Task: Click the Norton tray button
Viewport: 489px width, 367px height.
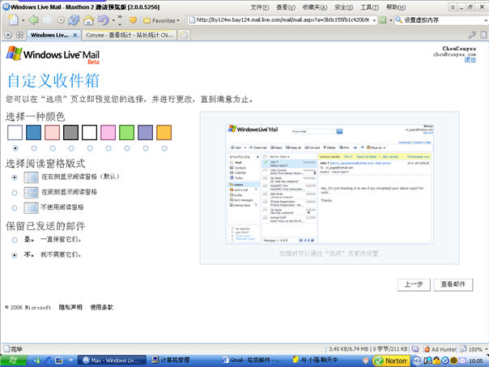Action: [x=391, y=361]
